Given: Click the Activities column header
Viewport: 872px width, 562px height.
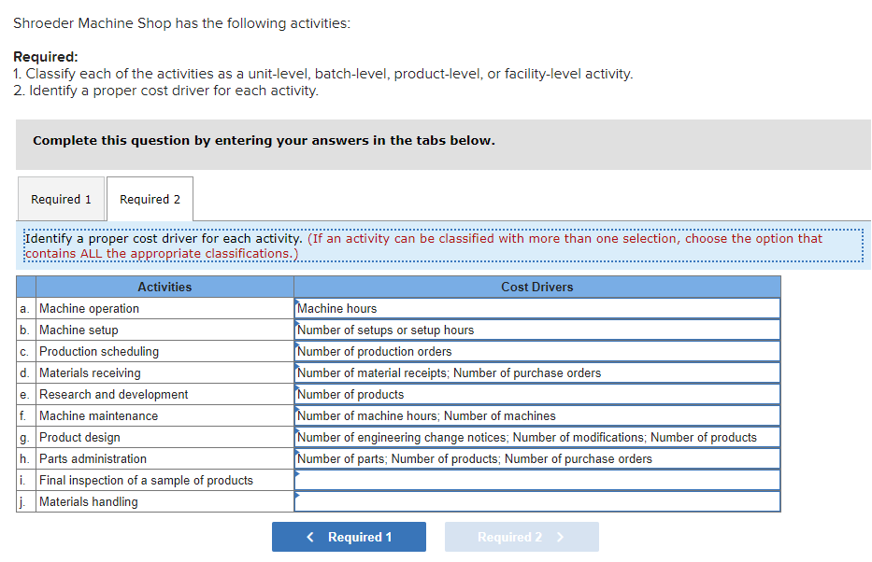Looking at the screenshot, I should (x=164, y=287).
